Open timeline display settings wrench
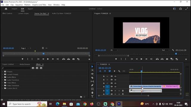 119,71
